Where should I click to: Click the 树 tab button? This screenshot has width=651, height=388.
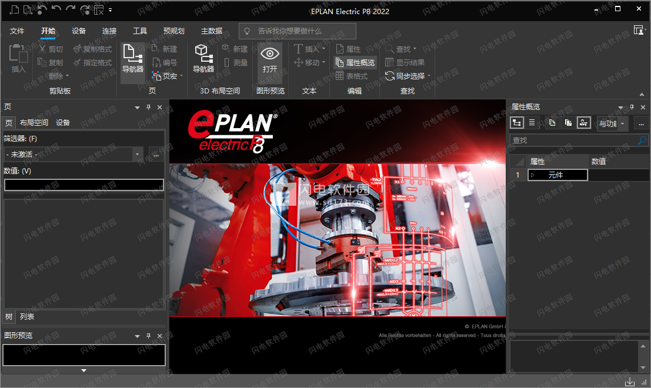click(9, 317)
